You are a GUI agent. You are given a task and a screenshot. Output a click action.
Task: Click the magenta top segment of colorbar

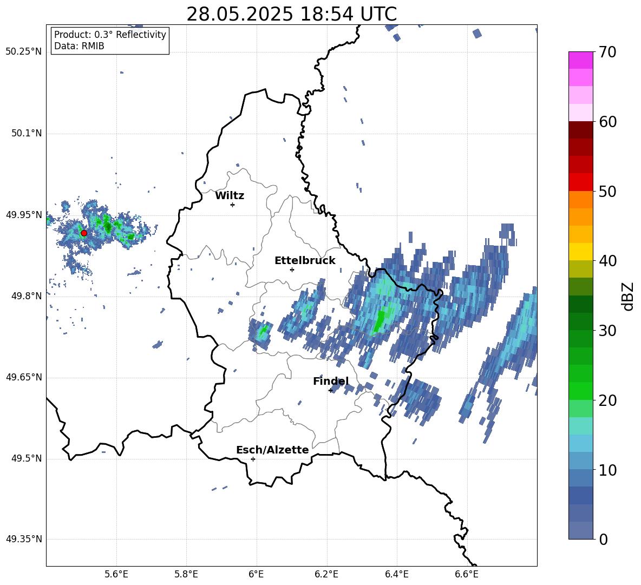pos(580,60)
